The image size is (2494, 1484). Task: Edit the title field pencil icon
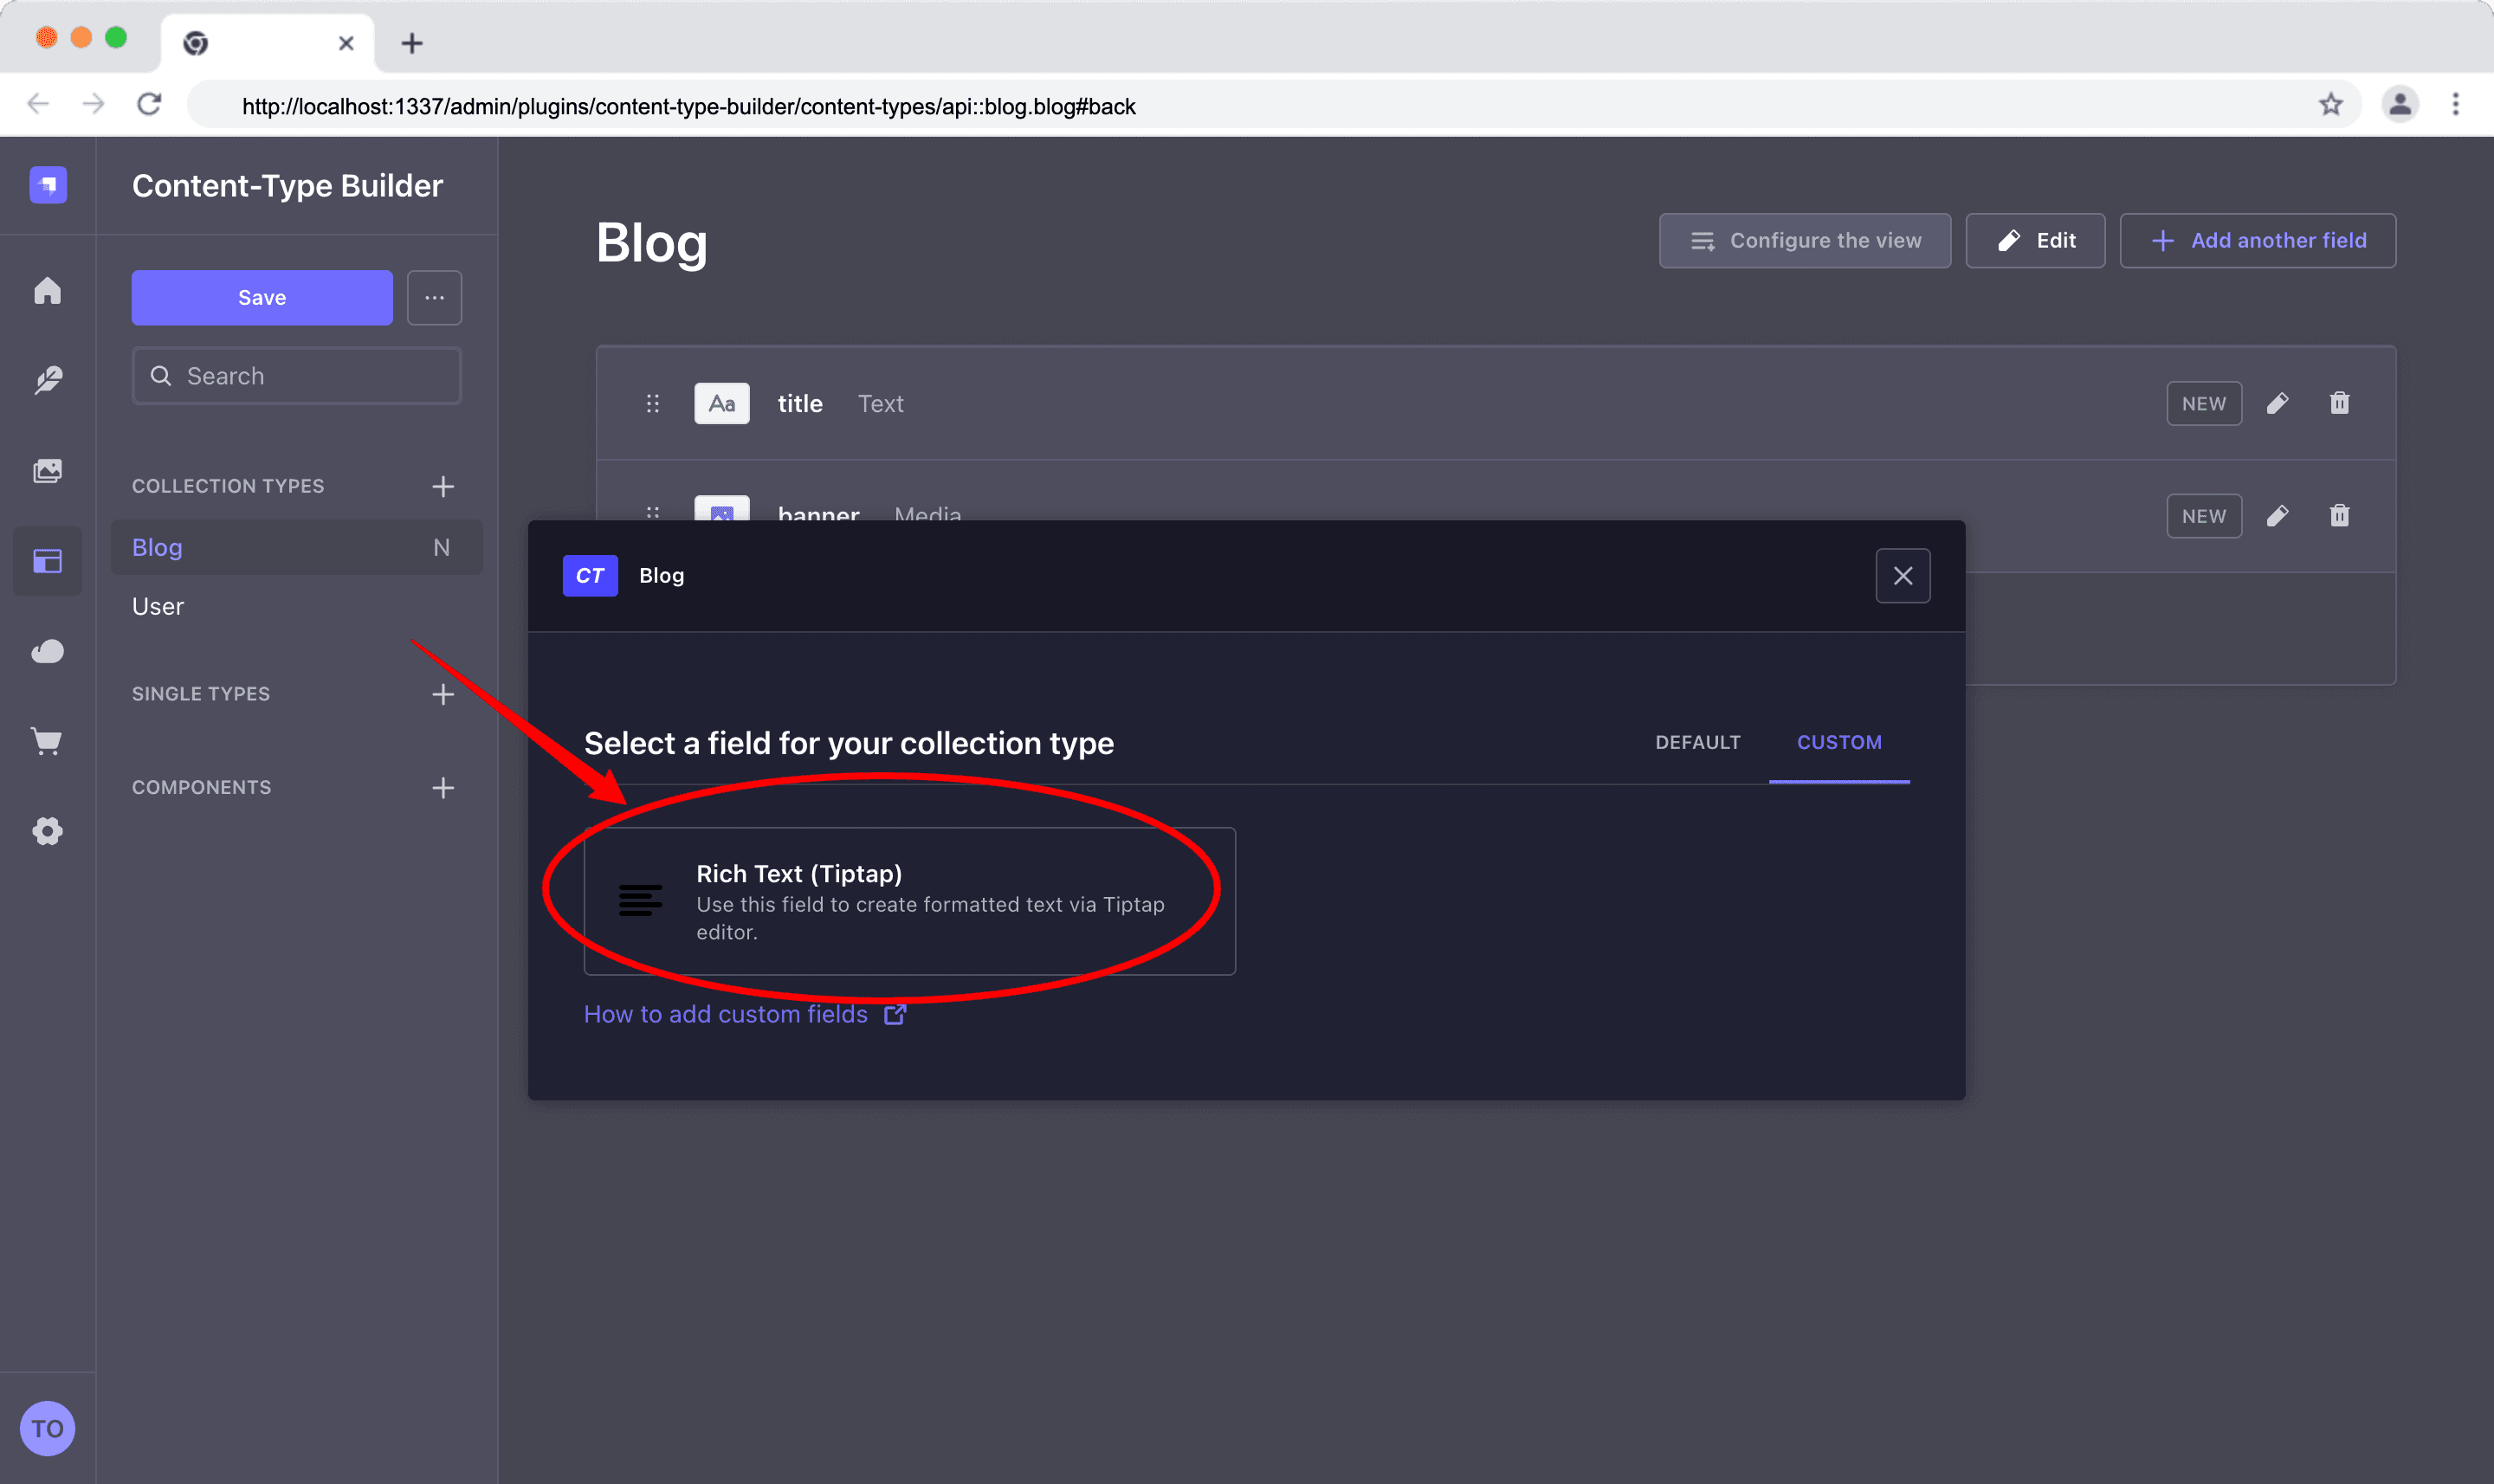coord(2277,403)
